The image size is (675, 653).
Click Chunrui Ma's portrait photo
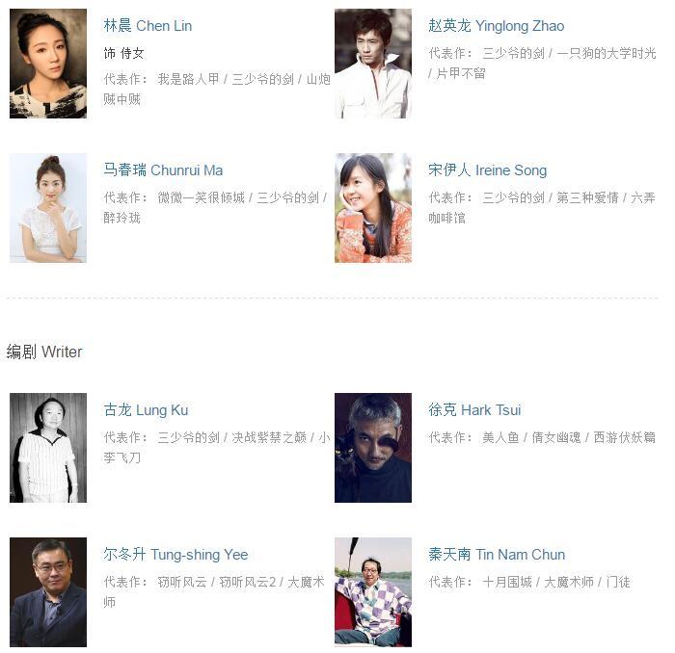click(48, 208)
